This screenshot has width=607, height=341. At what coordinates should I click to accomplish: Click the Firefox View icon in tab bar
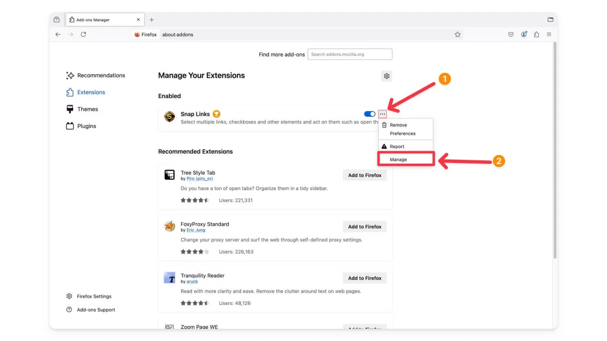(x=56, y=20)
